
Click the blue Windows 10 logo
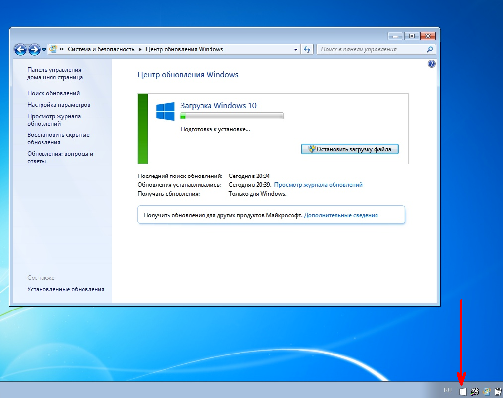click(x=166, y=111)
